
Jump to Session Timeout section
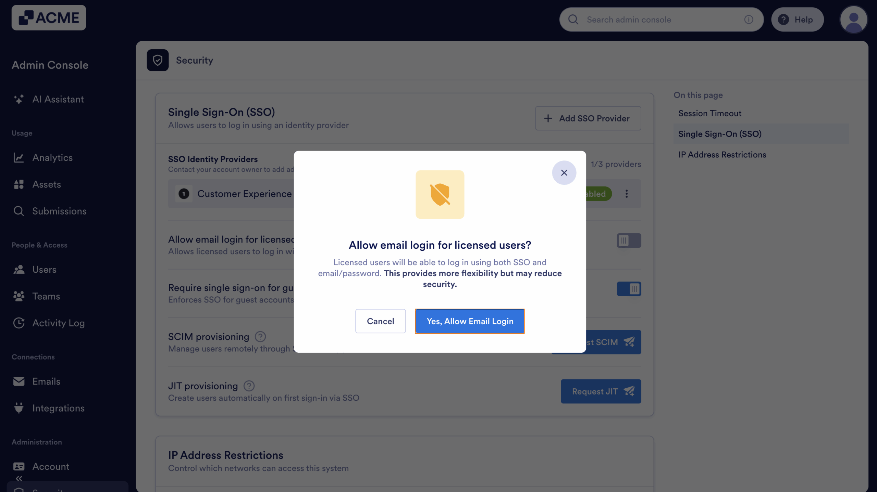coord(709,113)
